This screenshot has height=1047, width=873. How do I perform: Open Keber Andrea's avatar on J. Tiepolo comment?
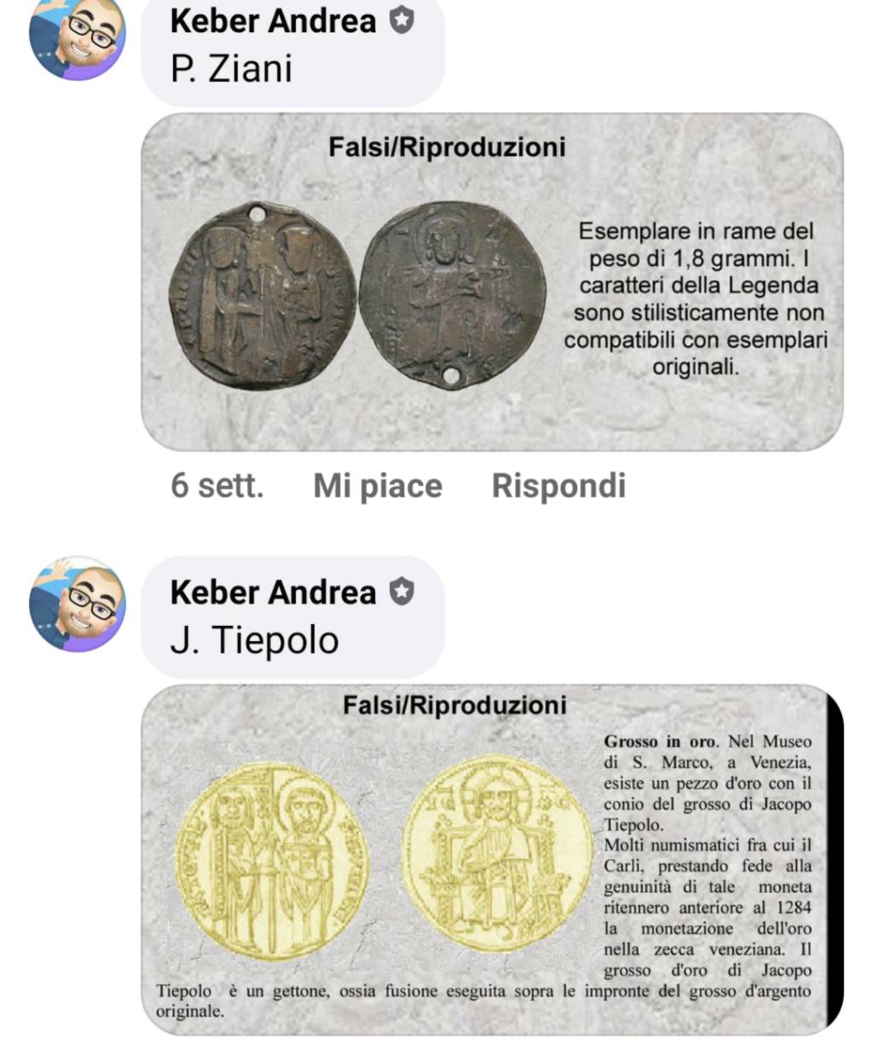coord(78,604)
